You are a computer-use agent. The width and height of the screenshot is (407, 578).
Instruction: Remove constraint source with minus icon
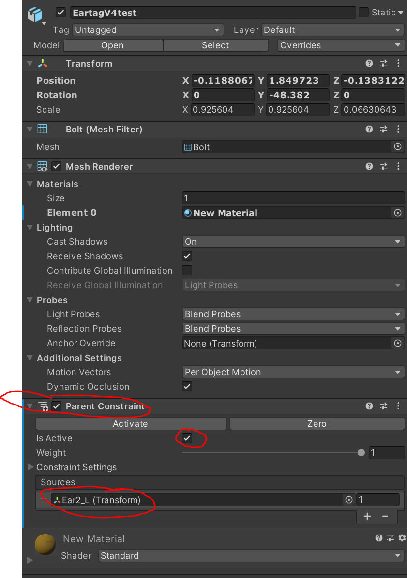[x=385, y=516]
